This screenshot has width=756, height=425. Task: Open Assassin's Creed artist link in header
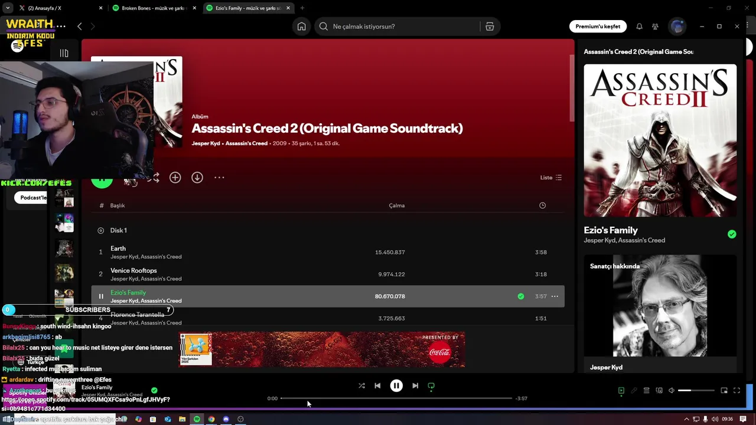pos(246,143)
